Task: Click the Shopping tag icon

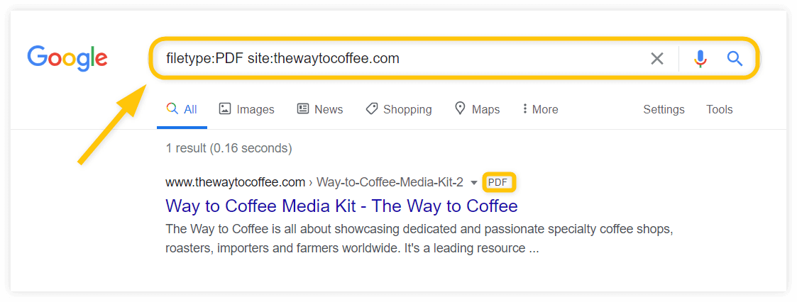Action: [372, 108]
